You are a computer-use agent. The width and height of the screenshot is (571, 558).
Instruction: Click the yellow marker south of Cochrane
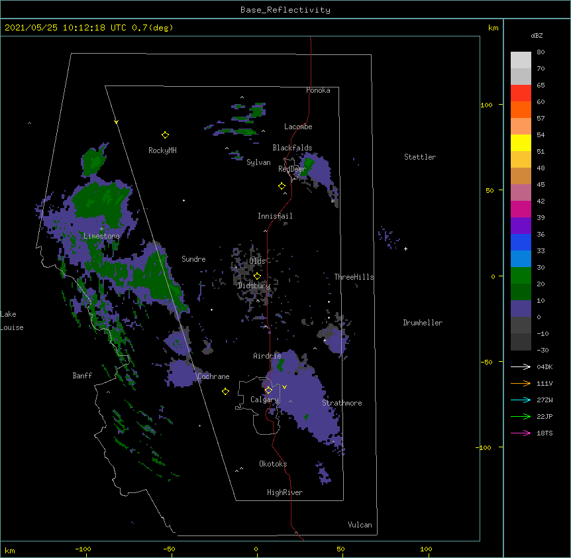pyautogui.click(x=225, y=392)
